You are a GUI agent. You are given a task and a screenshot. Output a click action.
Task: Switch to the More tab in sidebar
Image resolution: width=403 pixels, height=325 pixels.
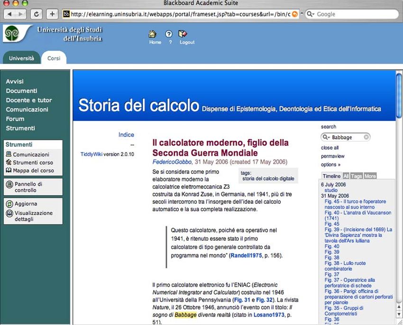[370, 176]
